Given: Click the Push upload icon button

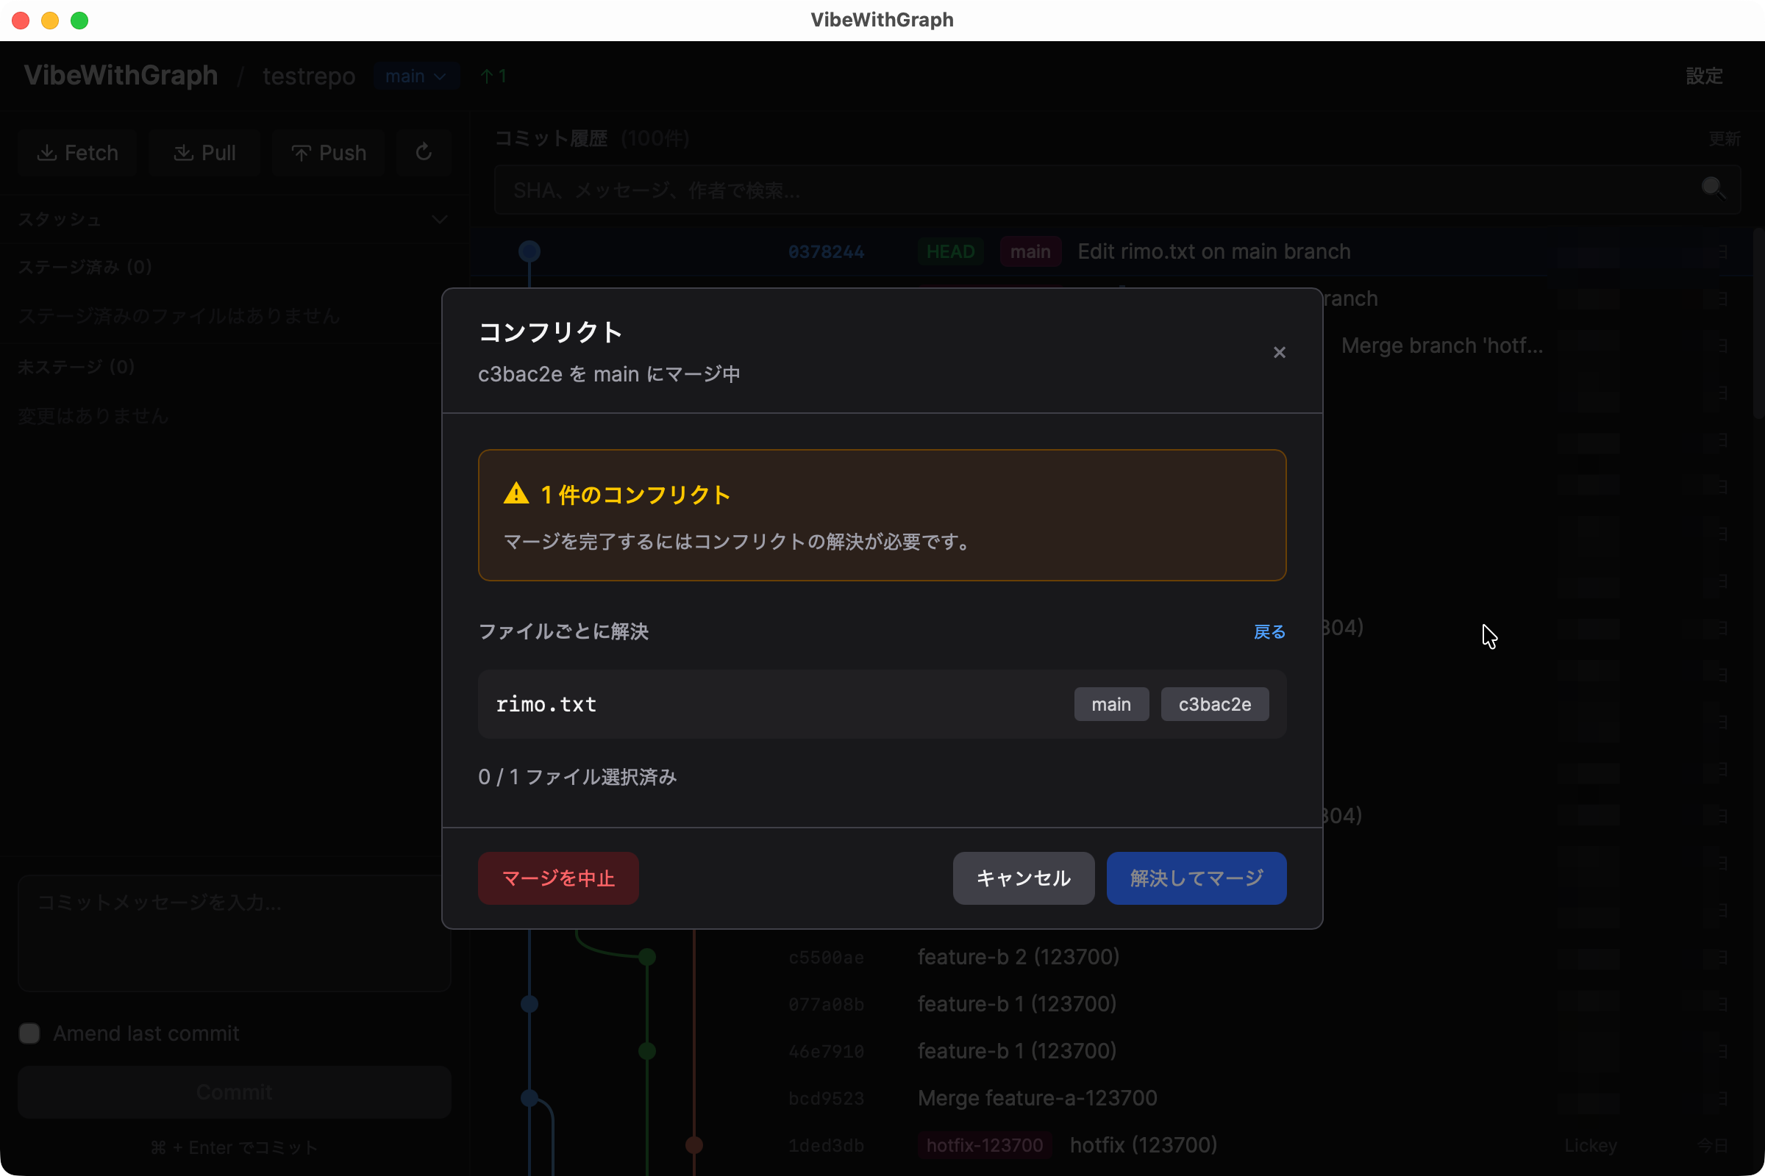Looking at the screenshot, I should [x=329, y=153].
